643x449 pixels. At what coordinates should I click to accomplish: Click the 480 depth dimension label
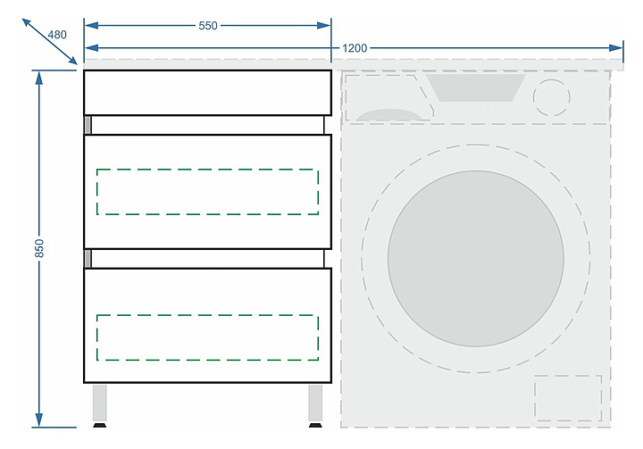pos(57,35)
